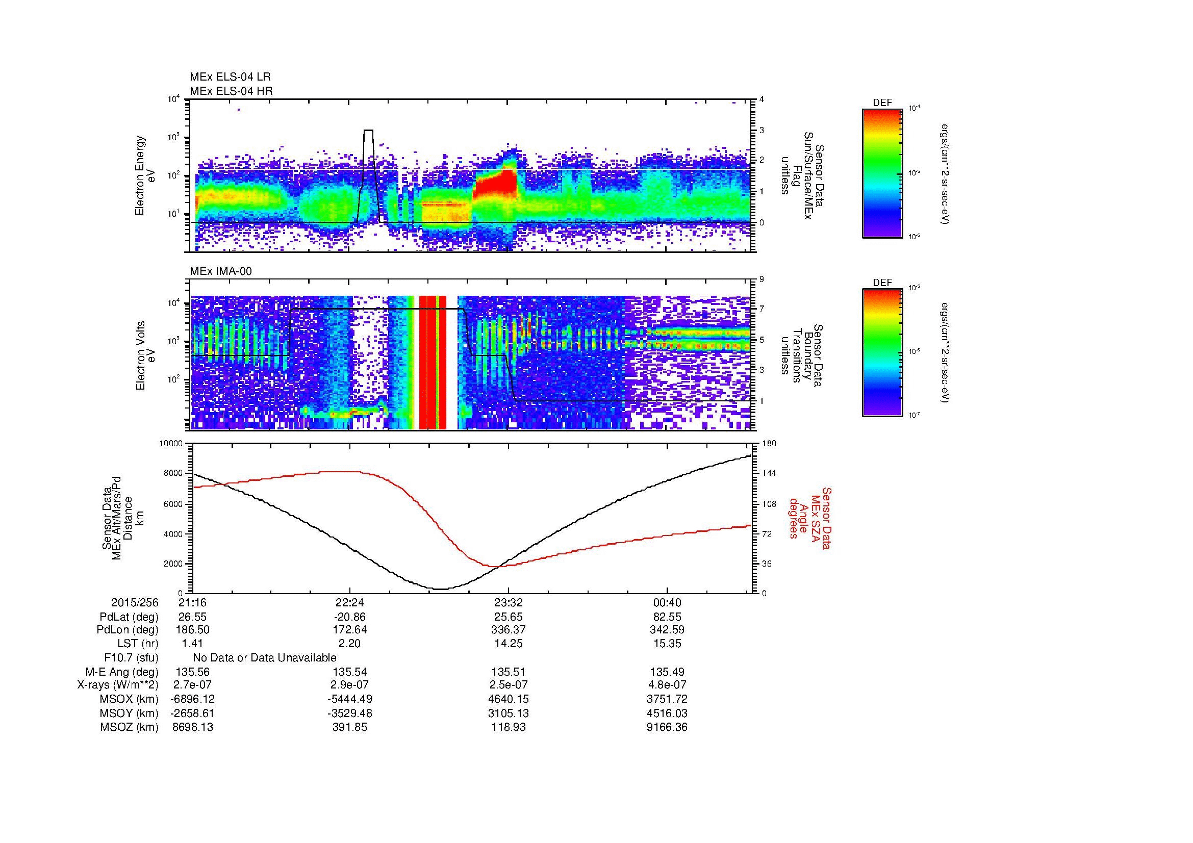Click the F10.7 (sfu) row label
The image size is (1193, 843).
tap(131, 658)
